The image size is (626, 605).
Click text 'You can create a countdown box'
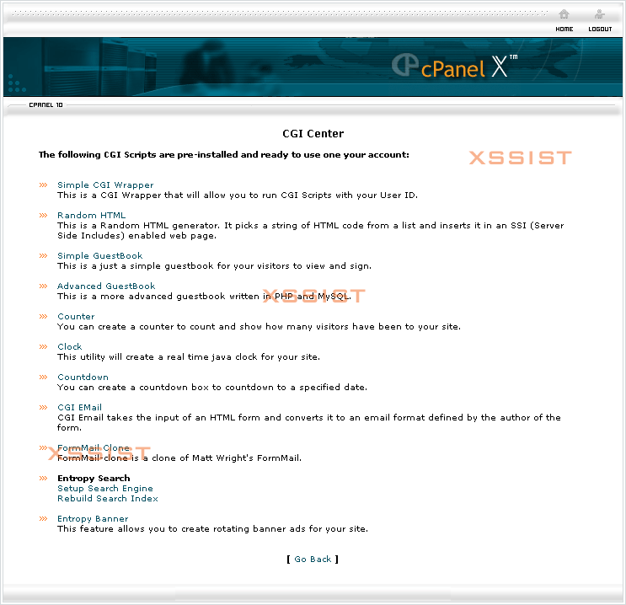(x=133, y=388)
